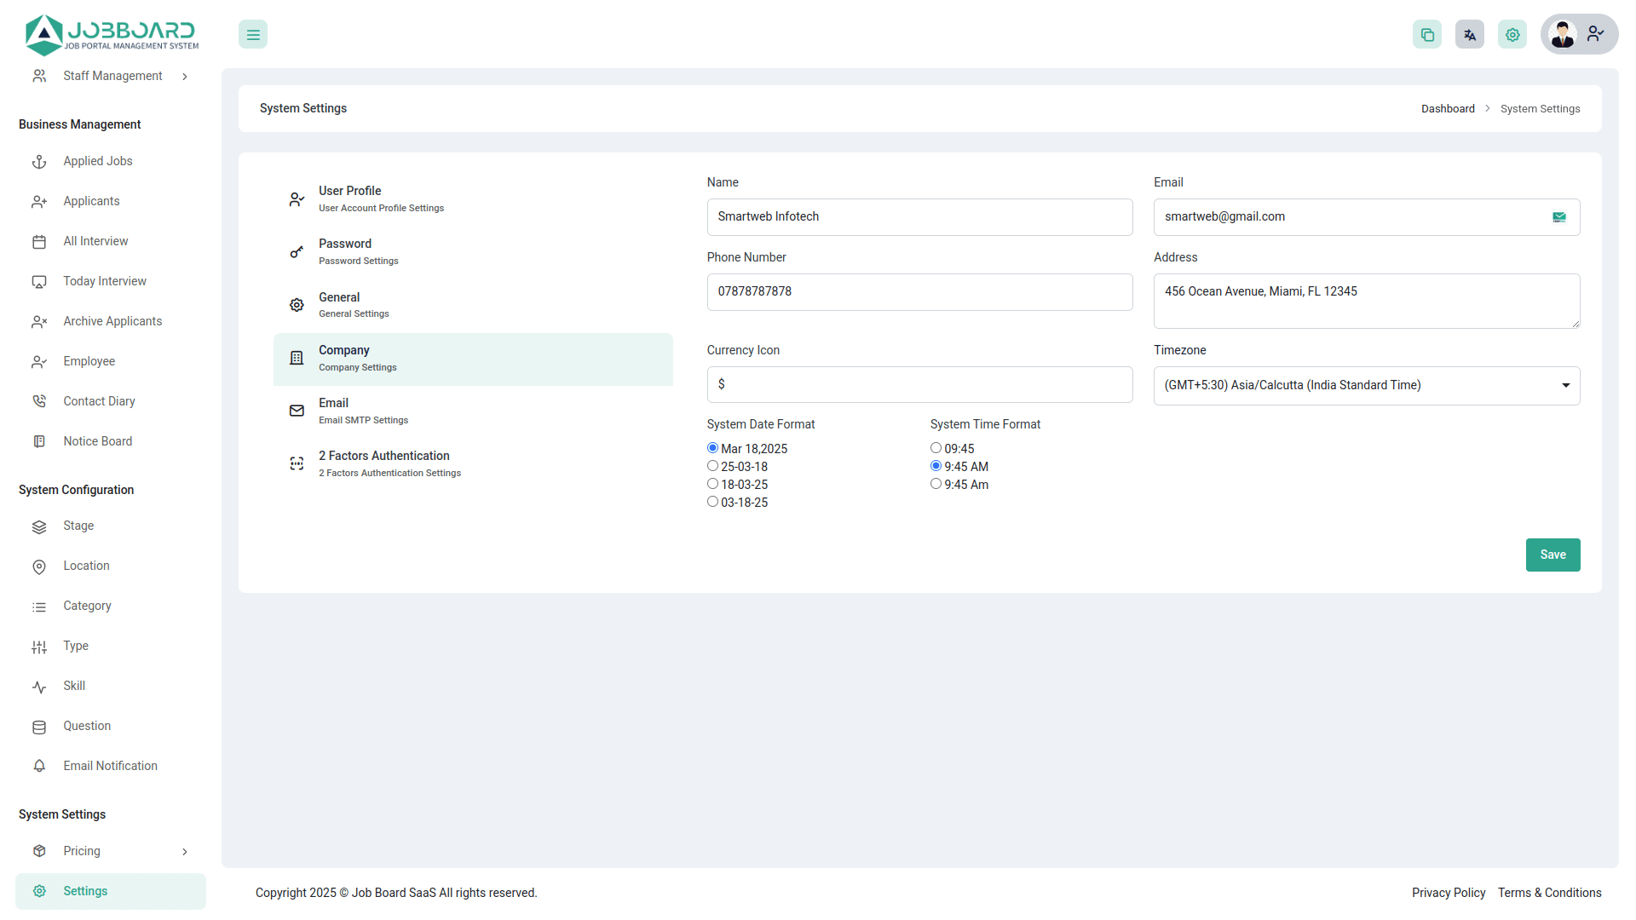
Task: Expand the Staff Management submenu arrow
Action: pos(185,77)
